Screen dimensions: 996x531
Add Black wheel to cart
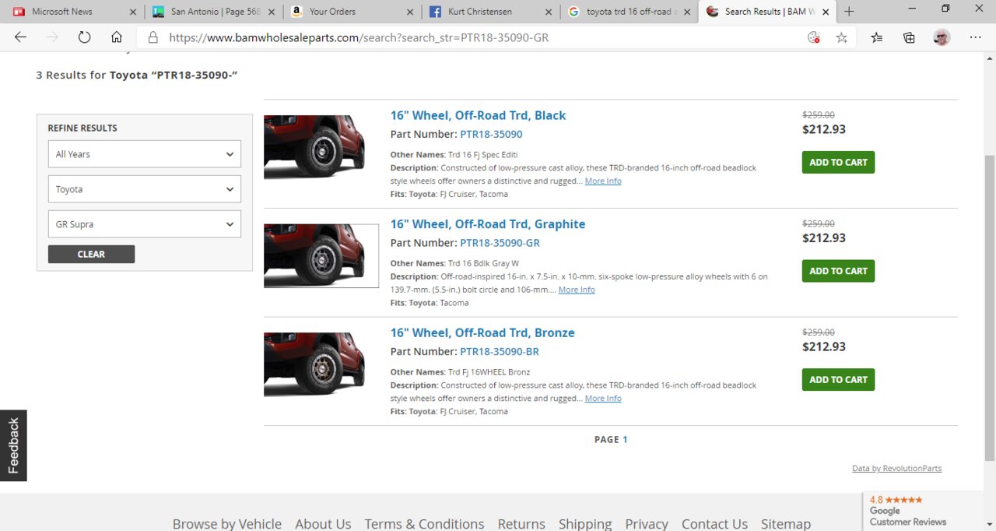[838, 162]
